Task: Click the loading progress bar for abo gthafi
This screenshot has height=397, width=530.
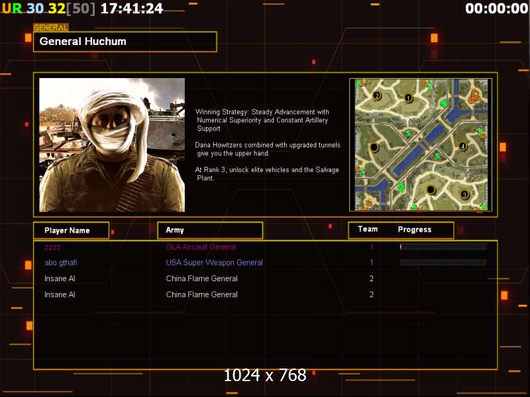Action: click(x=443, y=262)
